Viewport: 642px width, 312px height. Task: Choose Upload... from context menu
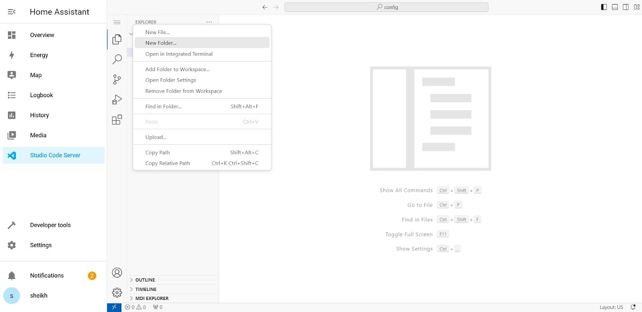click(x=202, y=137)
